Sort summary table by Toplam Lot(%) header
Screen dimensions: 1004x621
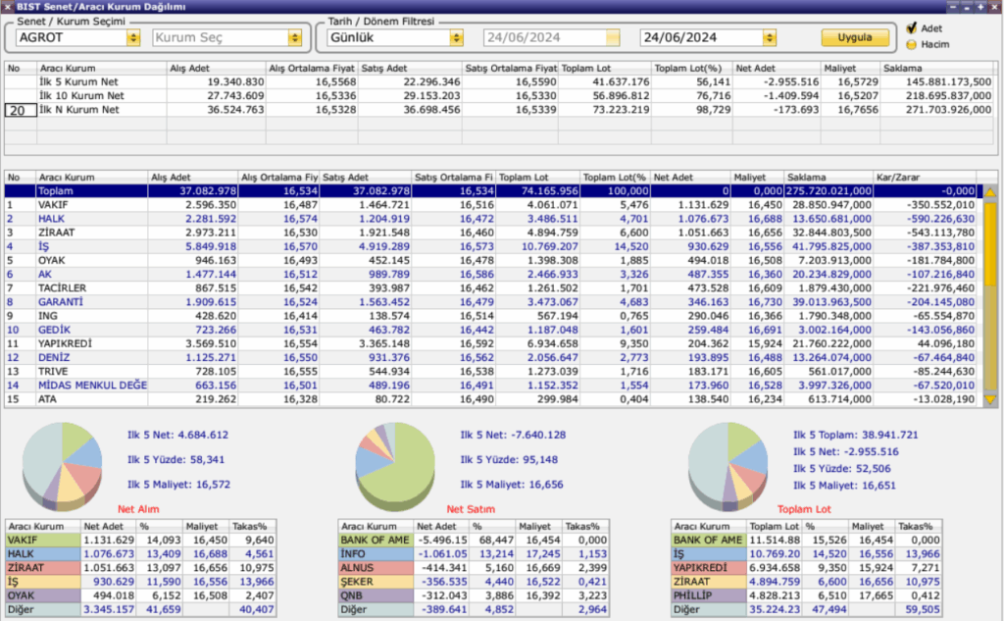click(x=691, y=68)
